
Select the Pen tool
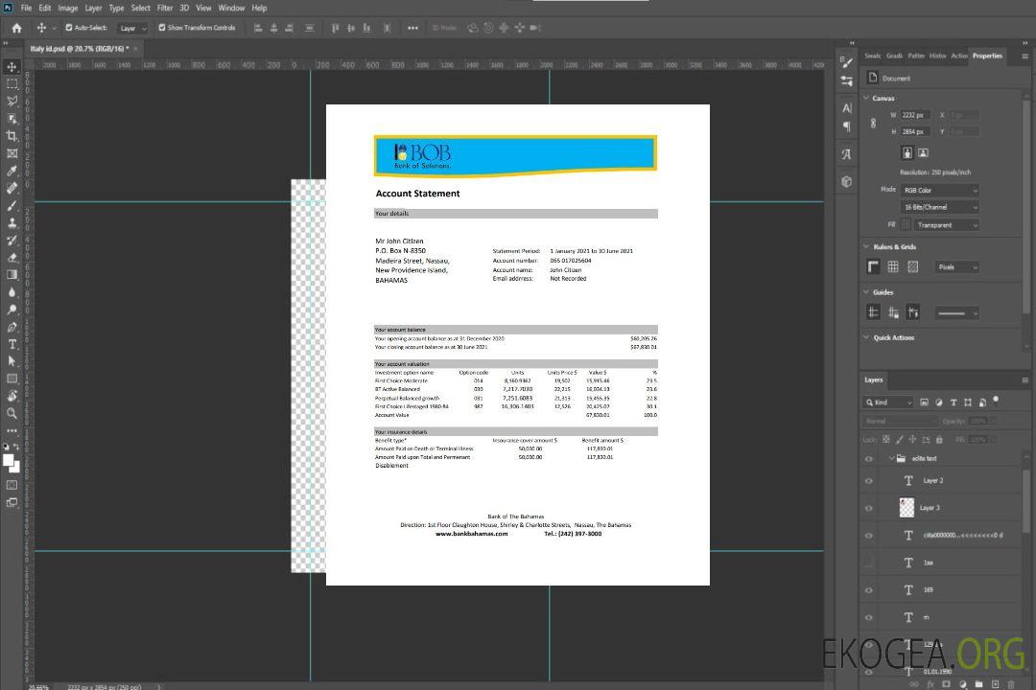(x=12, y=327)
